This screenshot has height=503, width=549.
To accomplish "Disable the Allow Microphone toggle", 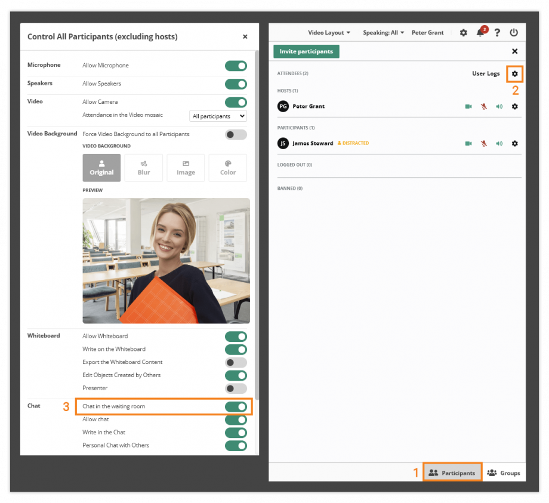I will click(x=235, y=66).
